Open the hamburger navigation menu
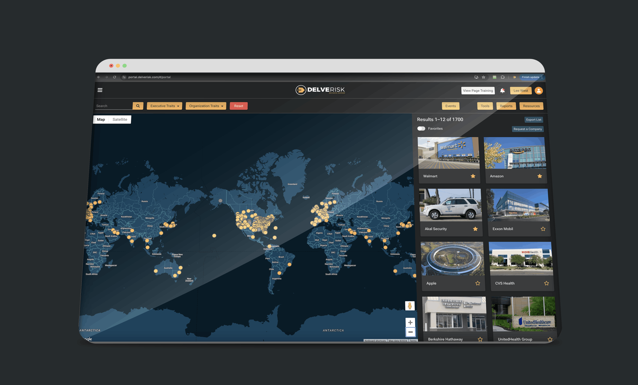 point(100,90)
